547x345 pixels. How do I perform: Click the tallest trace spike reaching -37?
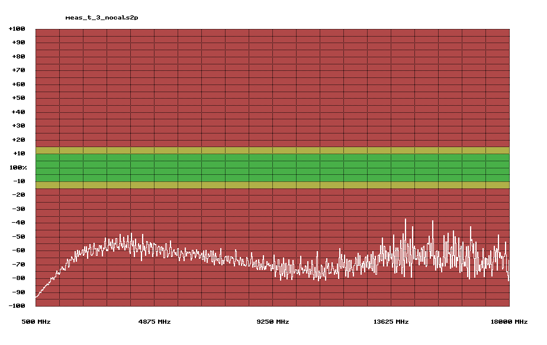pos(406,220)
